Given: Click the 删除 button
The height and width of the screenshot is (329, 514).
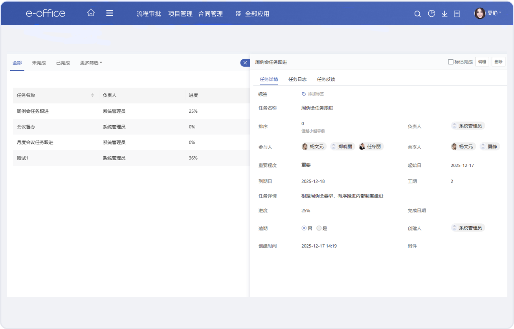Looking at the screenshot, I should 498,62.
